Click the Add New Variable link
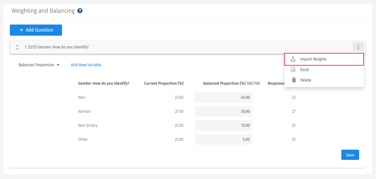This screenshot has width=376, height=179. pyautogui.click(x=86, y=65)
